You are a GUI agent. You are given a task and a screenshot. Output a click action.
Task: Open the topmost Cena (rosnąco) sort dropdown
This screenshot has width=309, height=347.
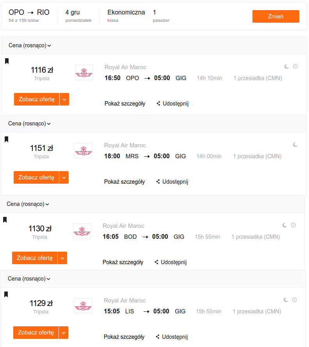30,45
